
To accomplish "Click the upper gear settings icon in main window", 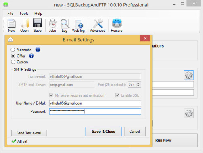I will click(x=189, y=75).
